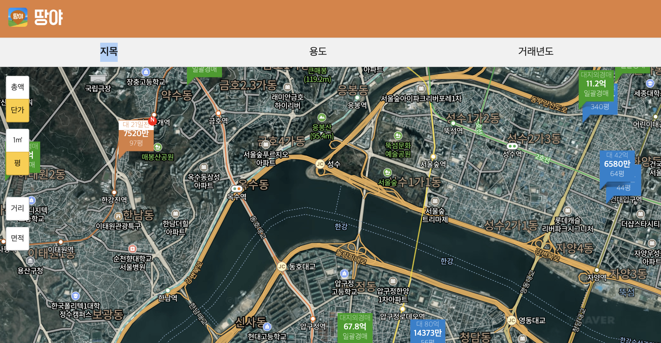Screen dimensions: 661x343
Task: Click the 이태원관광특구 landmark icon
Action: tap(118, 216)
